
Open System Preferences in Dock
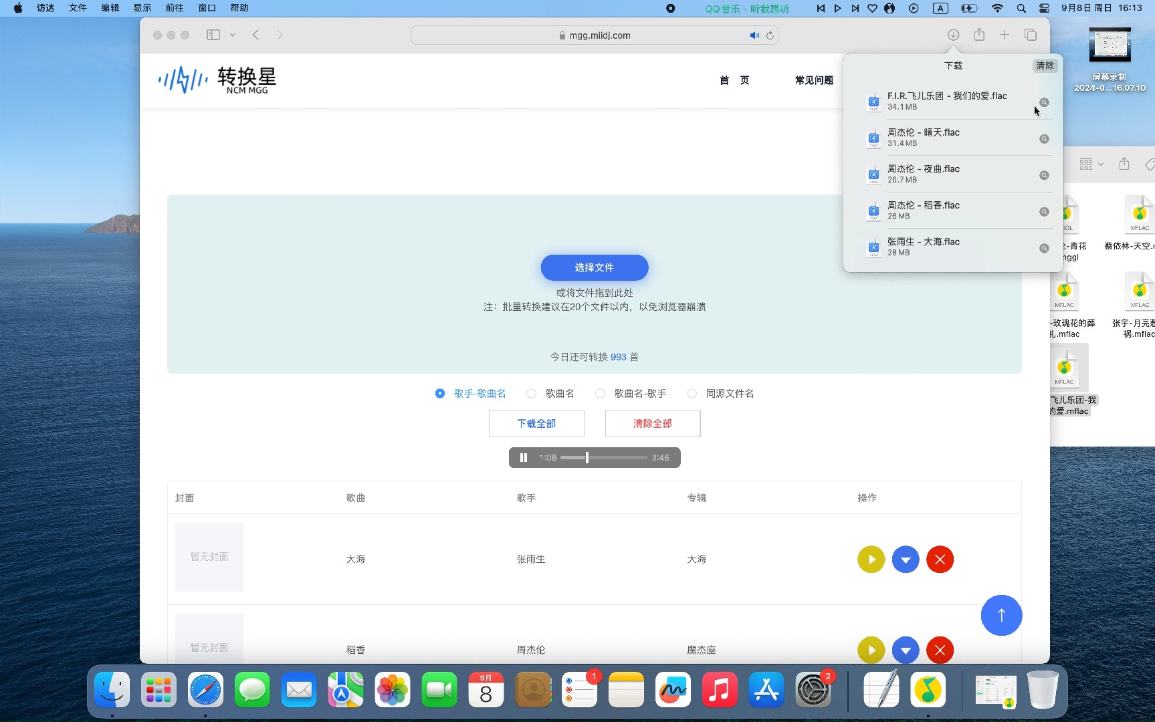click(x=813, y=690)
